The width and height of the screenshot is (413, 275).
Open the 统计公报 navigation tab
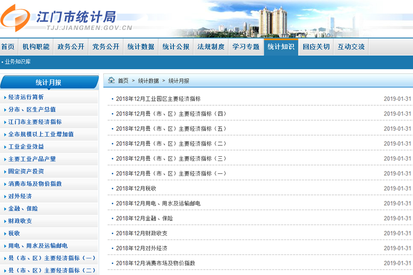(x=176, y=47)
